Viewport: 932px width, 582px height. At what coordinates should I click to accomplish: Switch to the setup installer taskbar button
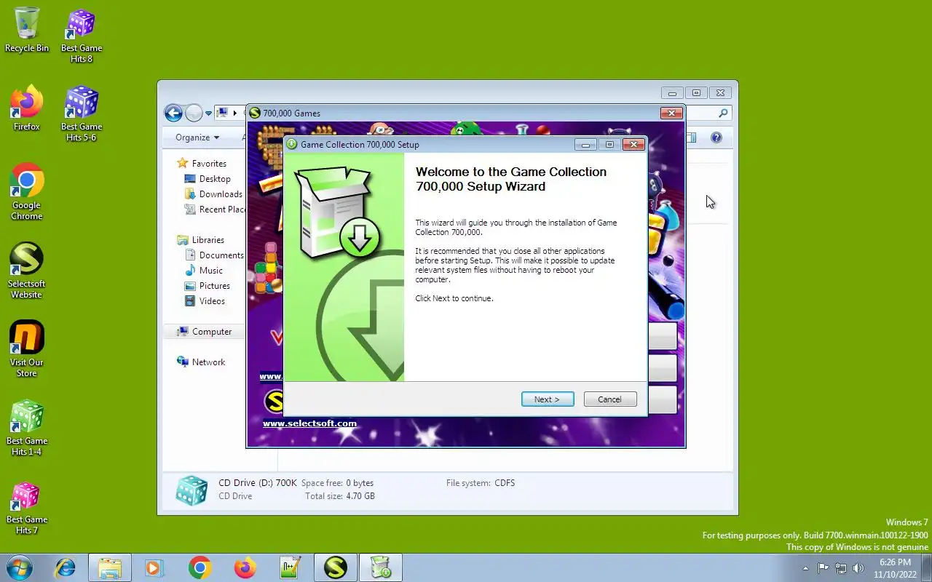coord(381,567)
